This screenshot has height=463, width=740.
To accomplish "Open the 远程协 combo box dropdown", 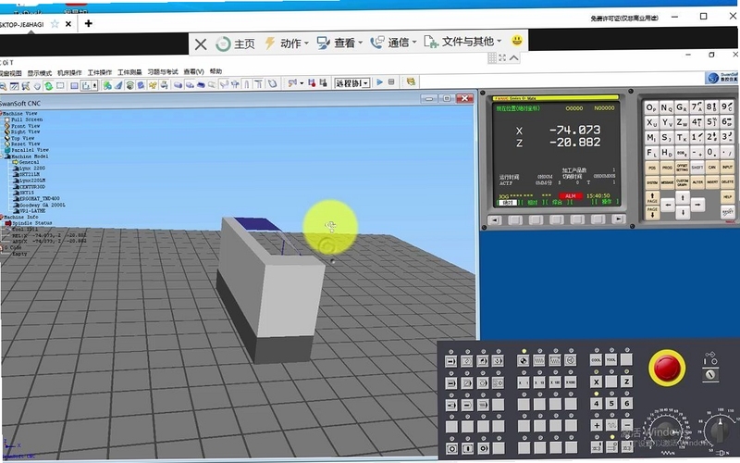I will (x=365, y=83).
